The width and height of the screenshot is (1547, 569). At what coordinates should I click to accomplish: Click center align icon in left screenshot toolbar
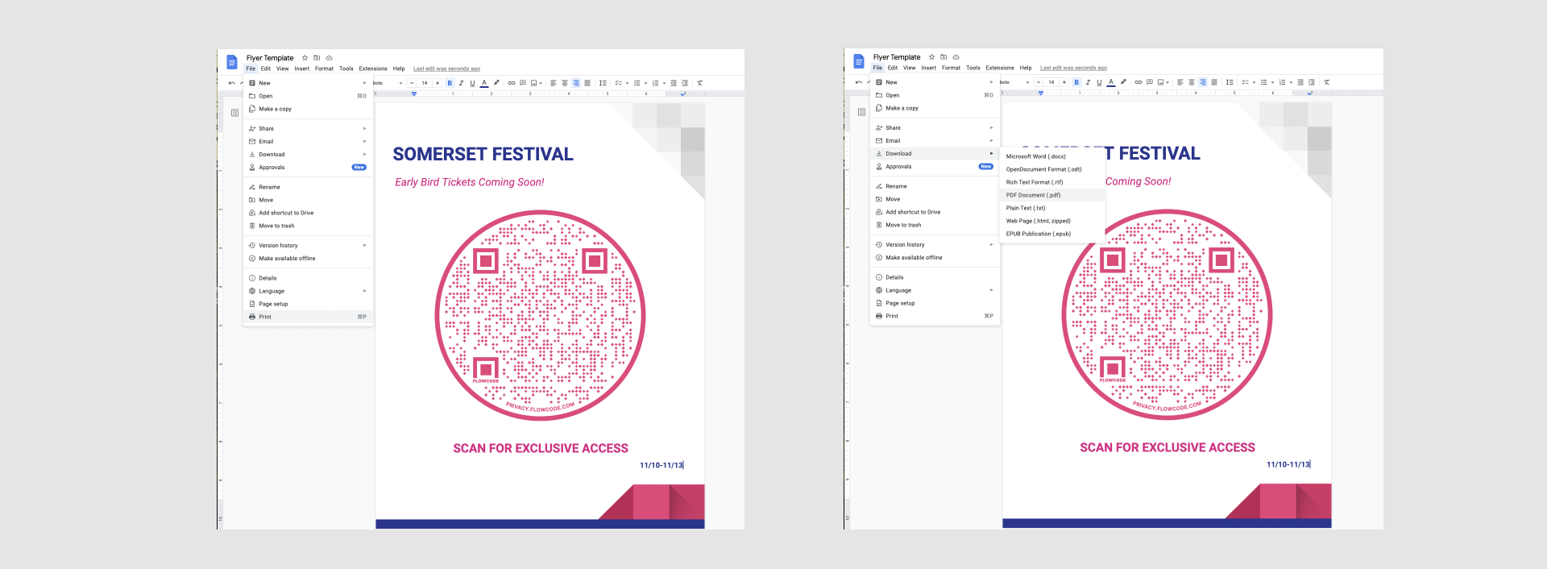565,83
